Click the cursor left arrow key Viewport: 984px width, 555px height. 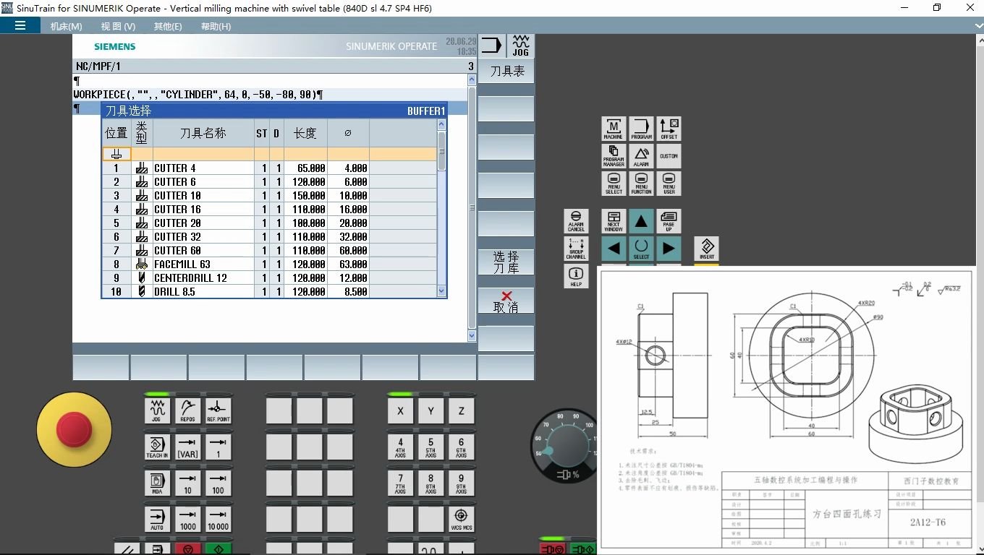614,249
